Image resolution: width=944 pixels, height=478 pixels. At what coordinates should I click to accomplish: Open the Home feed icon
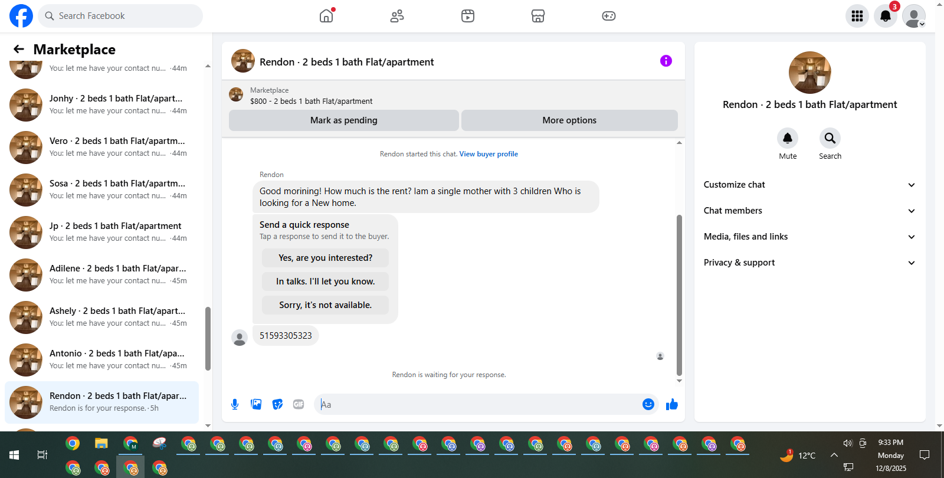(326, 16)
